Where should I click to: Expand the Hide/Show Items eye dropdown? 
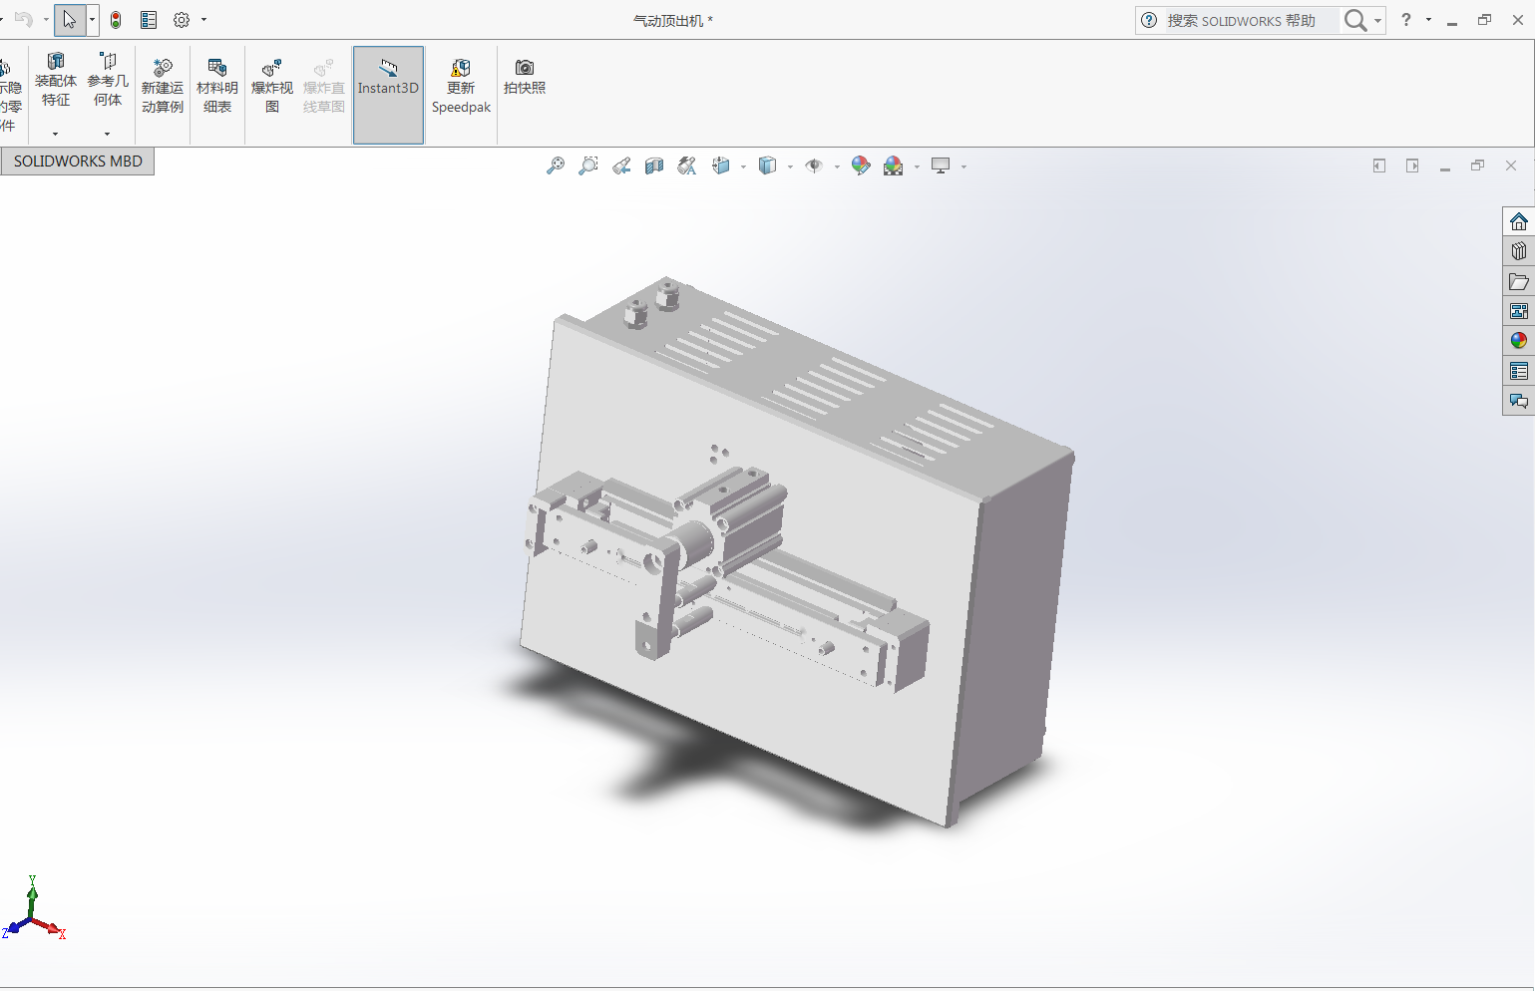point(837,167)
